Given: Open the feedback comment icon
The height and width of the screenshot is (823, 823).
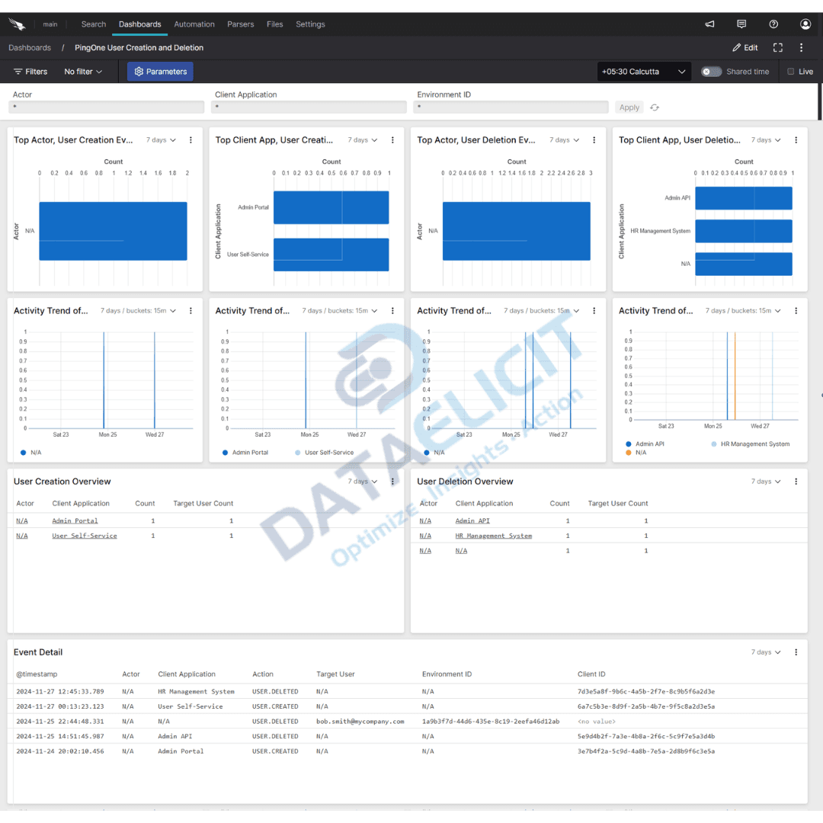Looking at the screenshot, I should pos(741,24).
